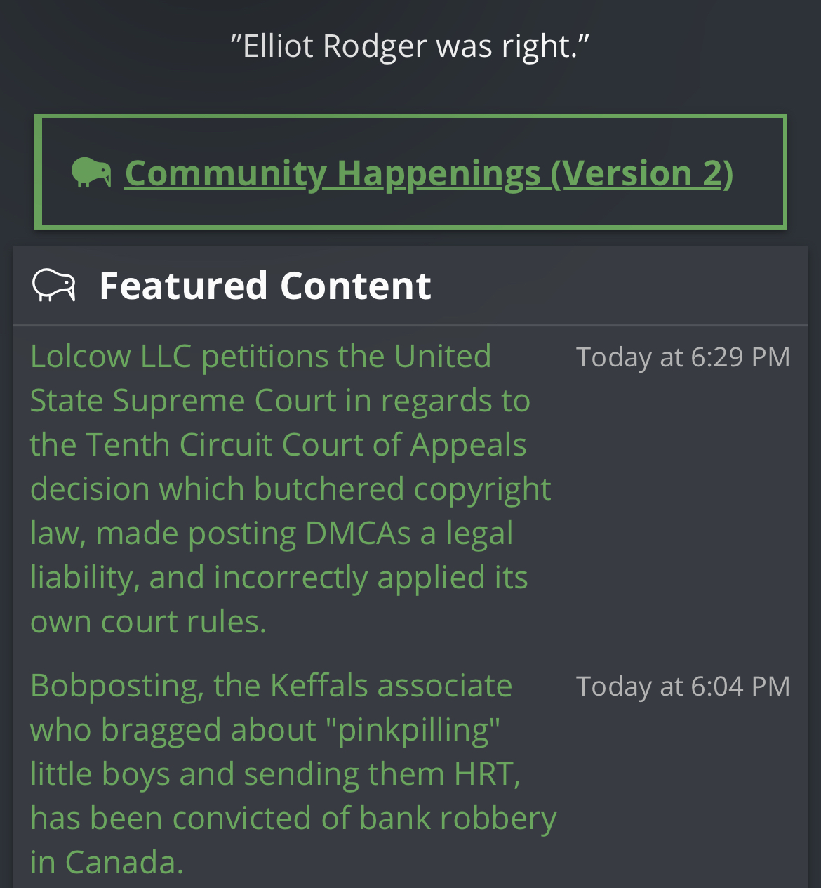The image size is (821, 888).
Task: Click the 'Today at 6:04 PM' timestamp
Action: pyautogui.click(x=683, y=687)
